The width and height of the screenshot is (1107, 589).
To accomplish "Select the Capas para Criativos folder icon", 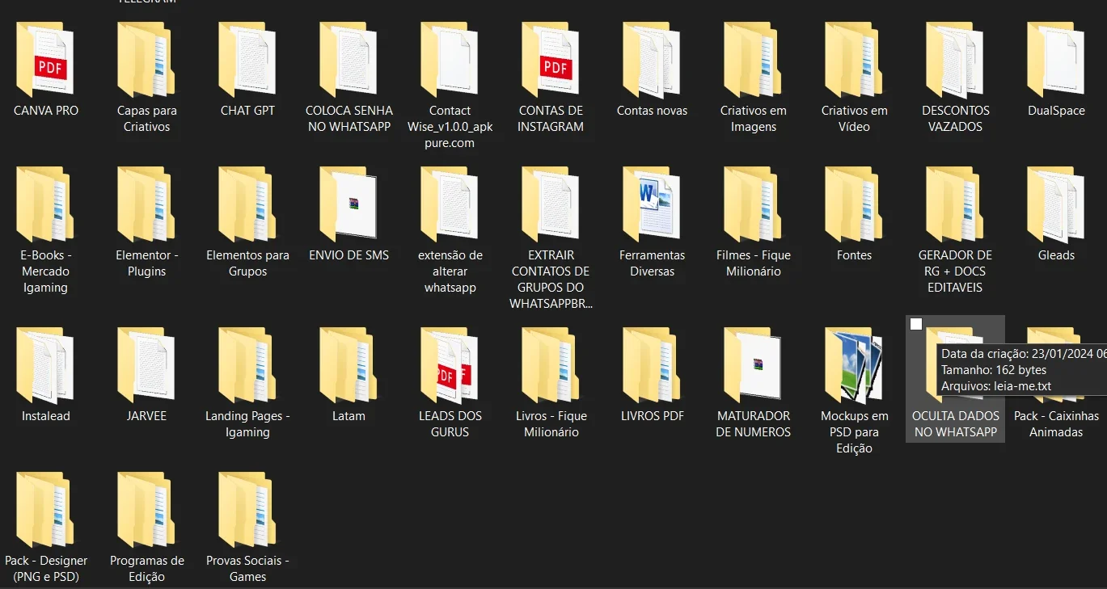I will [x=146, y=59].
